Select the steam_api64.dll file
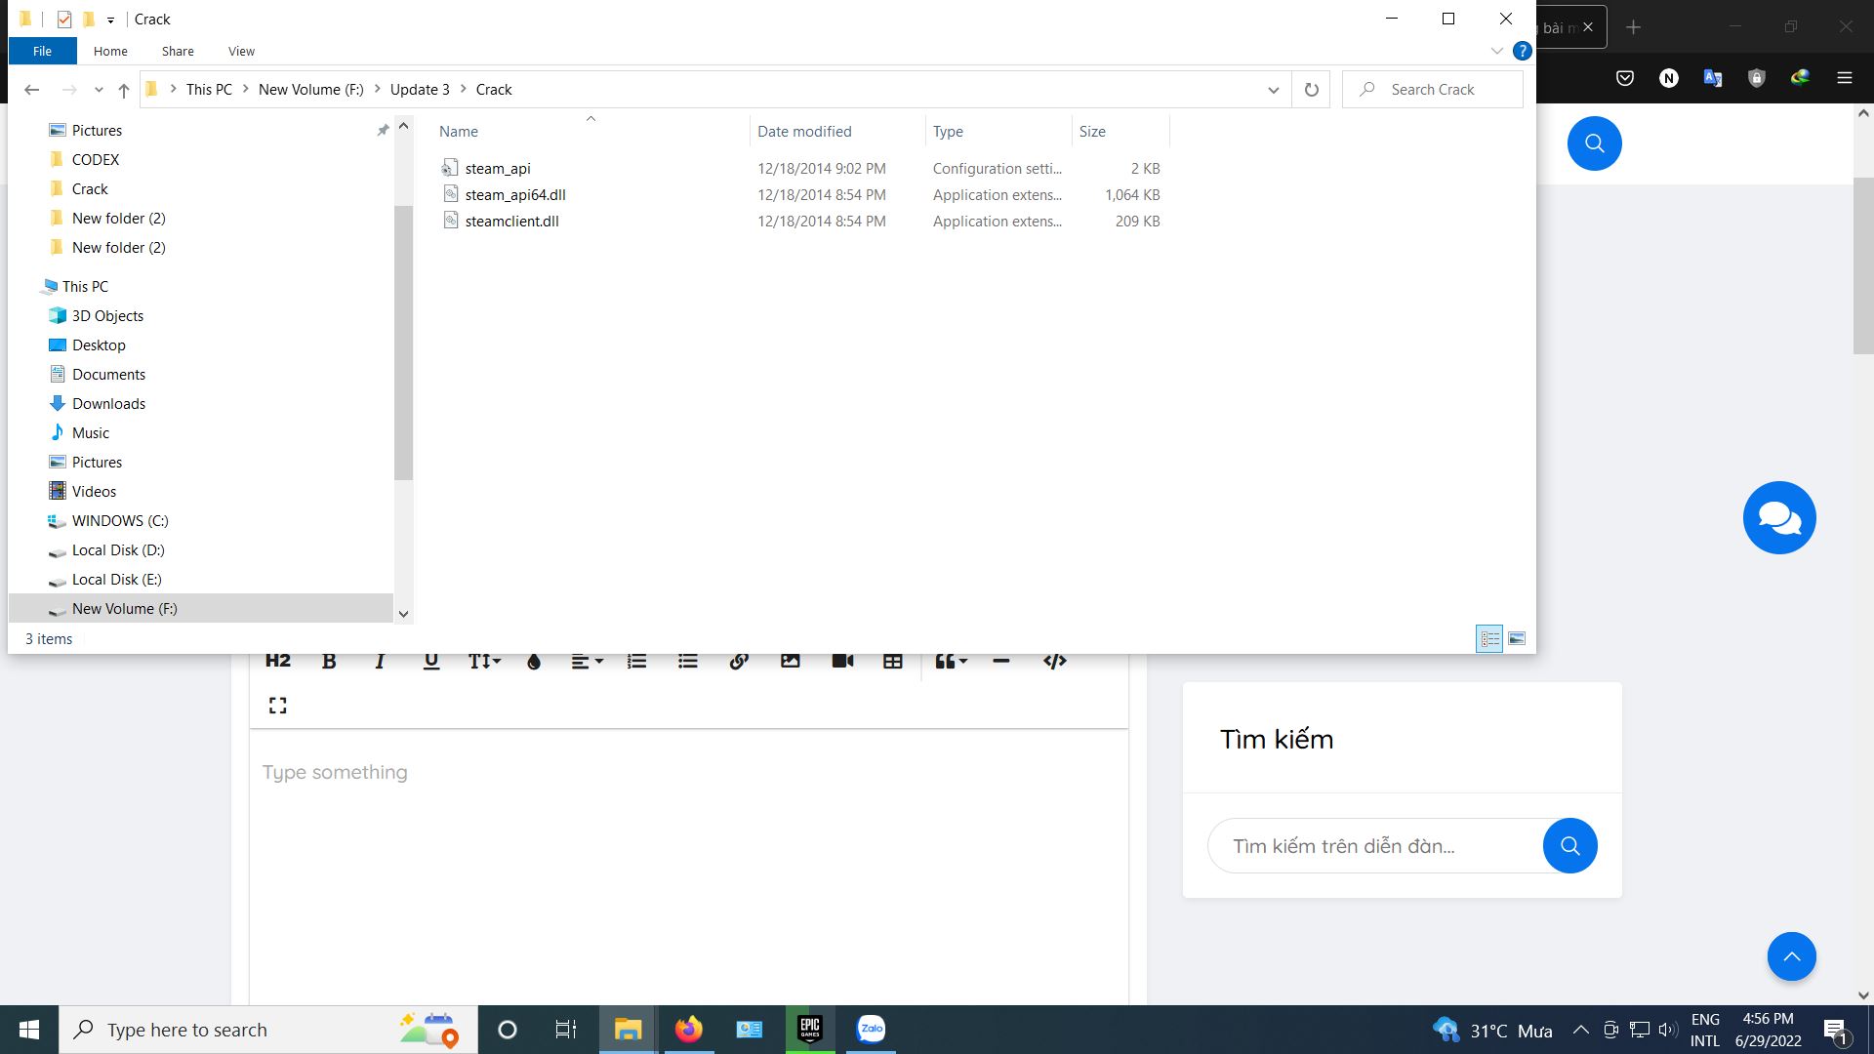 pyautogui.click(x=515, y=194)
